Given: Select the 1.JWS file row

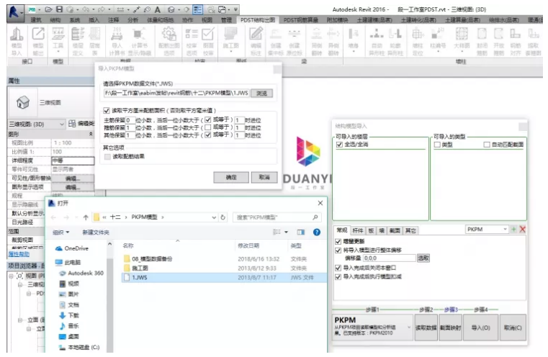Looking at the screenshot, I should tap(224, 277).
